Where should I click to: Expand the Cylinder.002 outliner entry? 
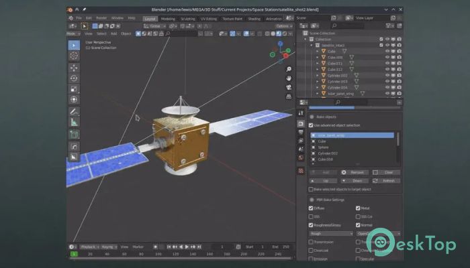tap(318, 75)
